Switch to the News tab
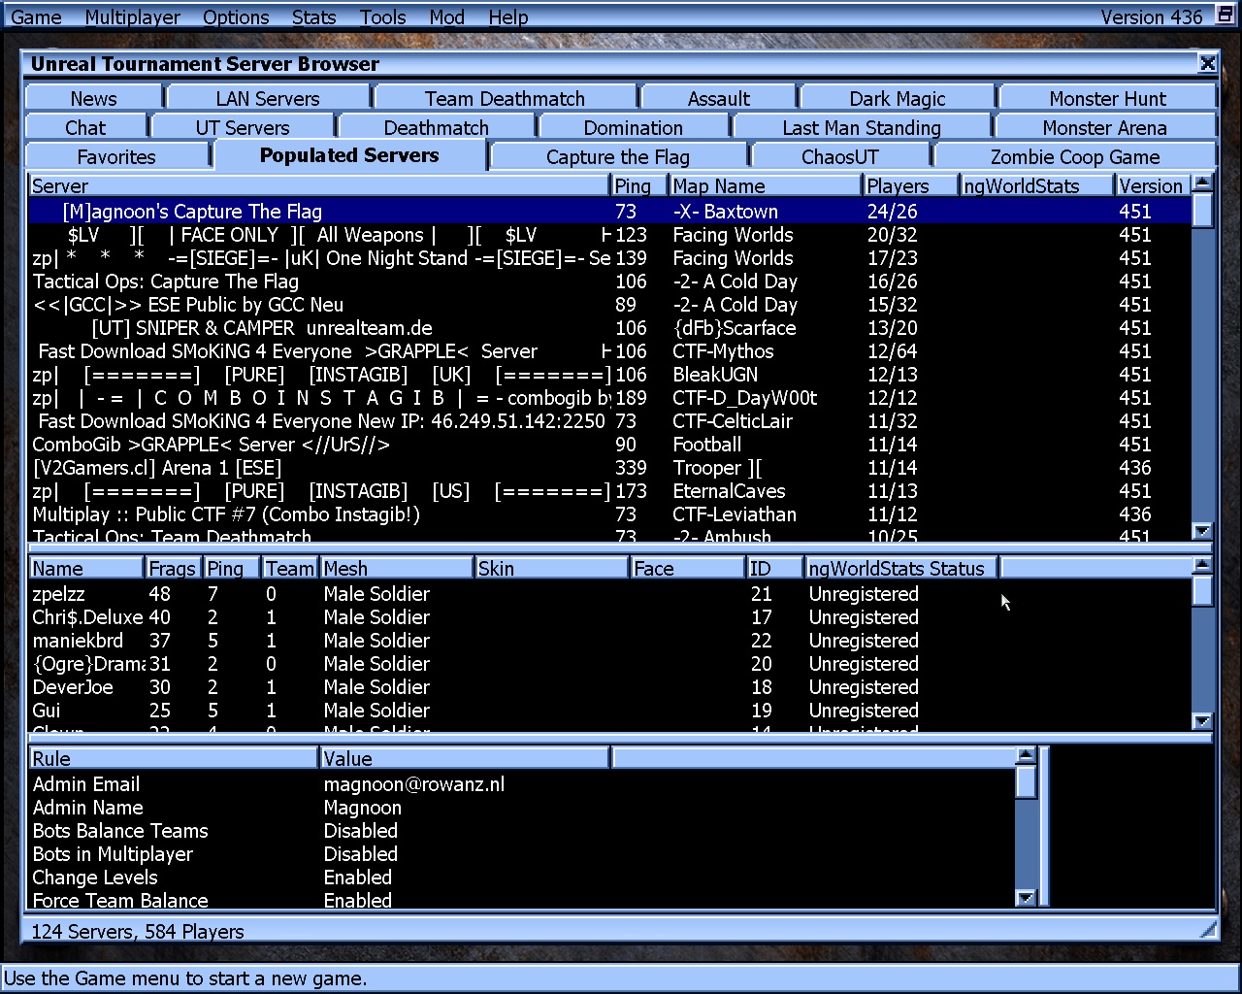 click(x=93, y=98)
